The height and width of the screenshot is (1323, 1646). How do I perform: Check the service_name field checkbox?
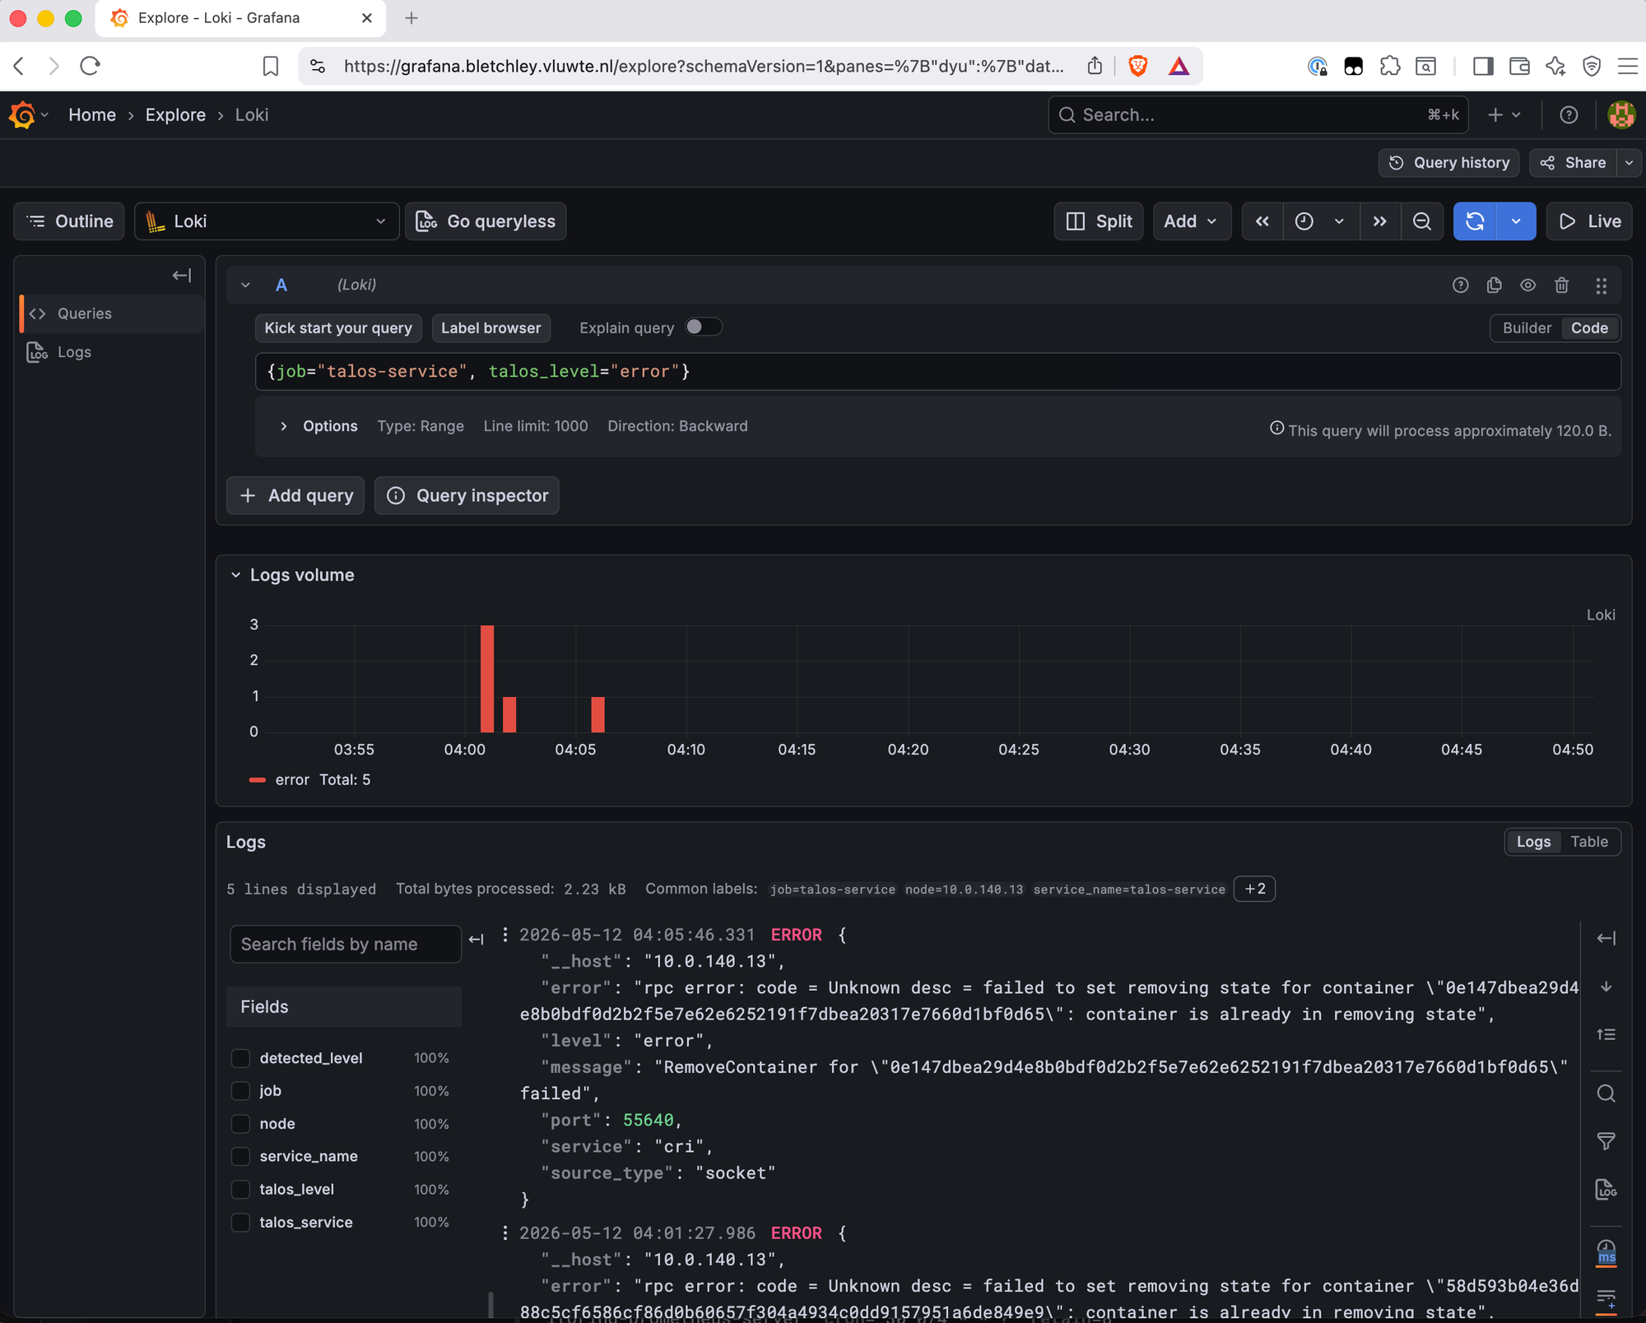240,1156
